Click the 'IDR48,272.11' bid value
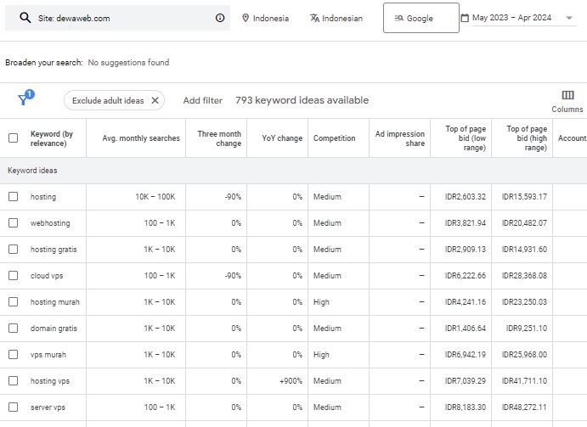The image size is (587, 427). [524, 407]
